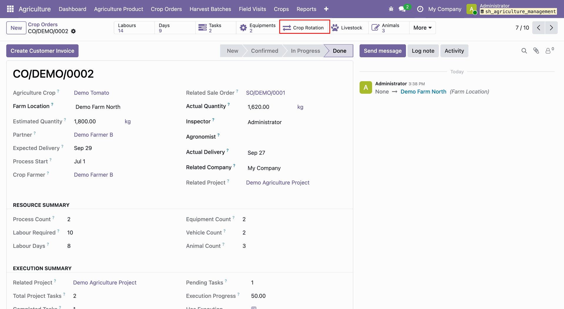Set status to Confirmed

(x=264, y=51)
